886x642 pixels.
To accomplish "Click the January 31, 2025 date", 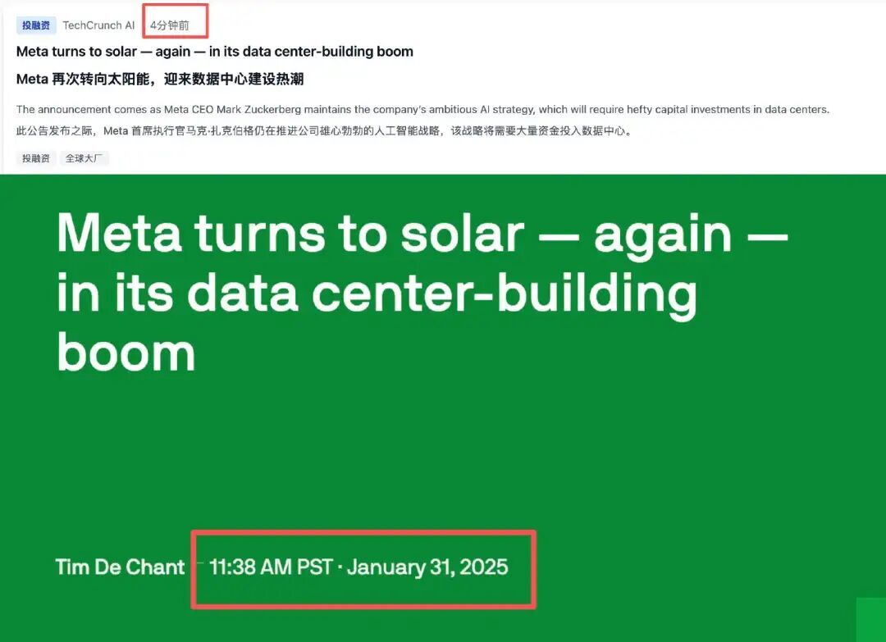I will click(x=427, y=567).
